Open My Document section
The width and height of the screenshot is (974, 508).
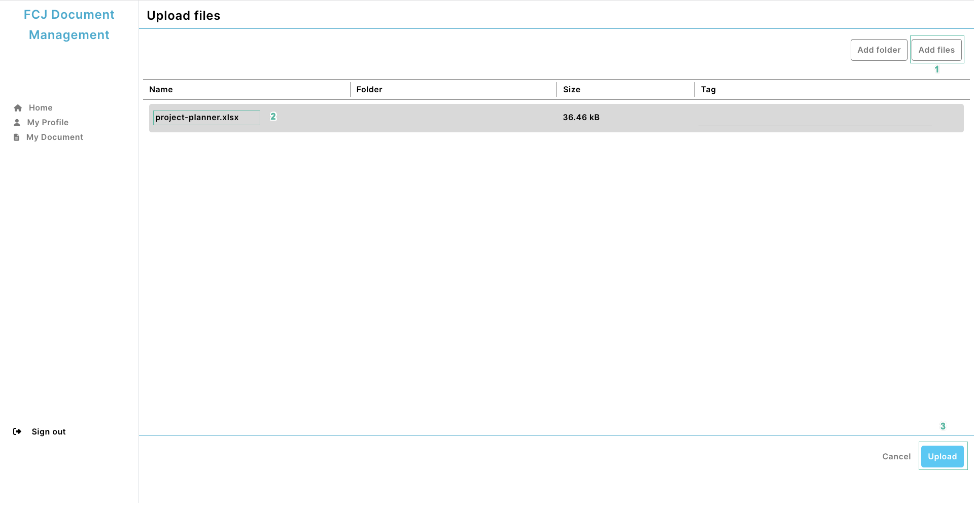tap(55, 137)
